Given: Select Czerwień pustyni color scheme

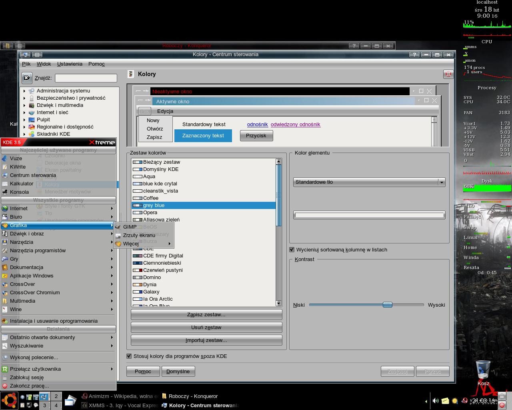Looking at the screenshot, I should pos(204,270).
